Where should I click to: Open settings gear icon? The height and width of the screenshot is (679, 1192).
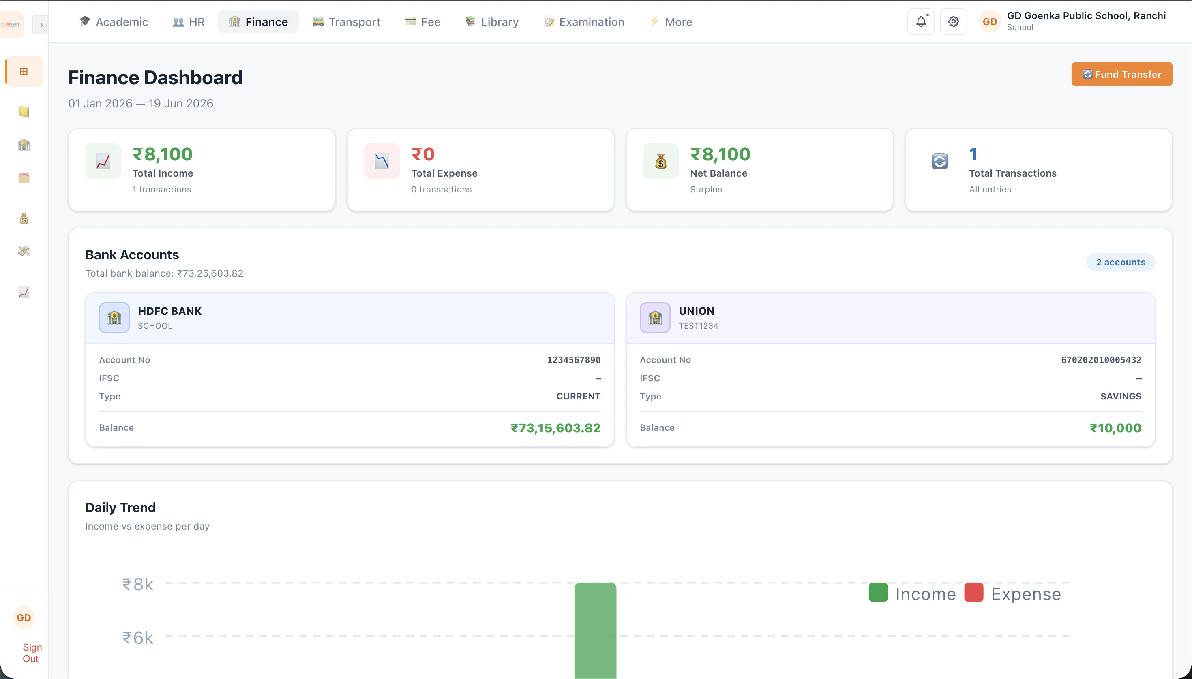pos(953,21)
